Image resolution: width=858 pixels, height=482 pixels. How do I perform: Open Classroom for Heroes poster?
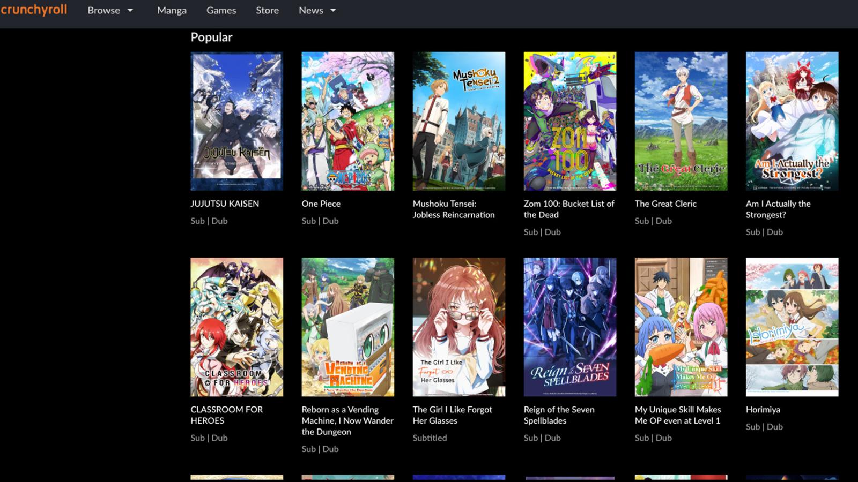pyautogui.click(x=236, y=327)
